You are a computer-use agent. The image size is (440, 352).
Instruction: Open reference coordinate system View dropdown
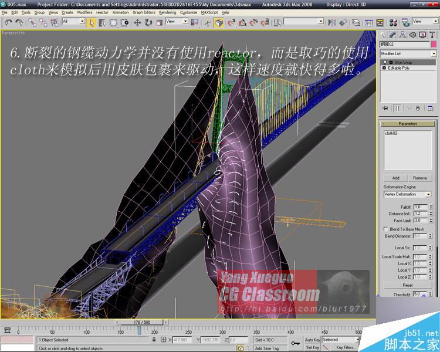tap(177, 21)
